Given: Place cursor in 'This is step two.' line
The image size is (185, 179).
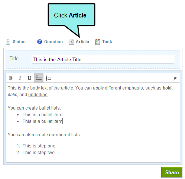Looking at the screenshot, I should click(39, 153).
